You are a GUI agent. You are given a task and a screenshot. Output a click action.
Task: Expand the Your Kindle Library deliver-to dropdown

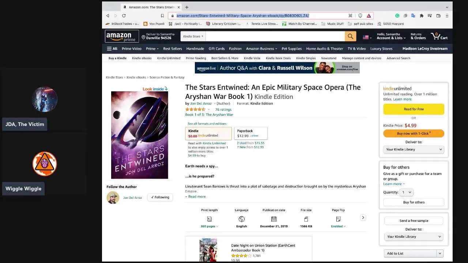[x=414, y=149]
